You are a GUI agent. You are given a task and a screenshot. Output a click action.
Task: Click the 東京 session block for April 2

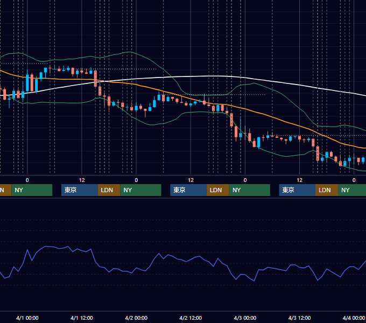click(x=188, y=190)
